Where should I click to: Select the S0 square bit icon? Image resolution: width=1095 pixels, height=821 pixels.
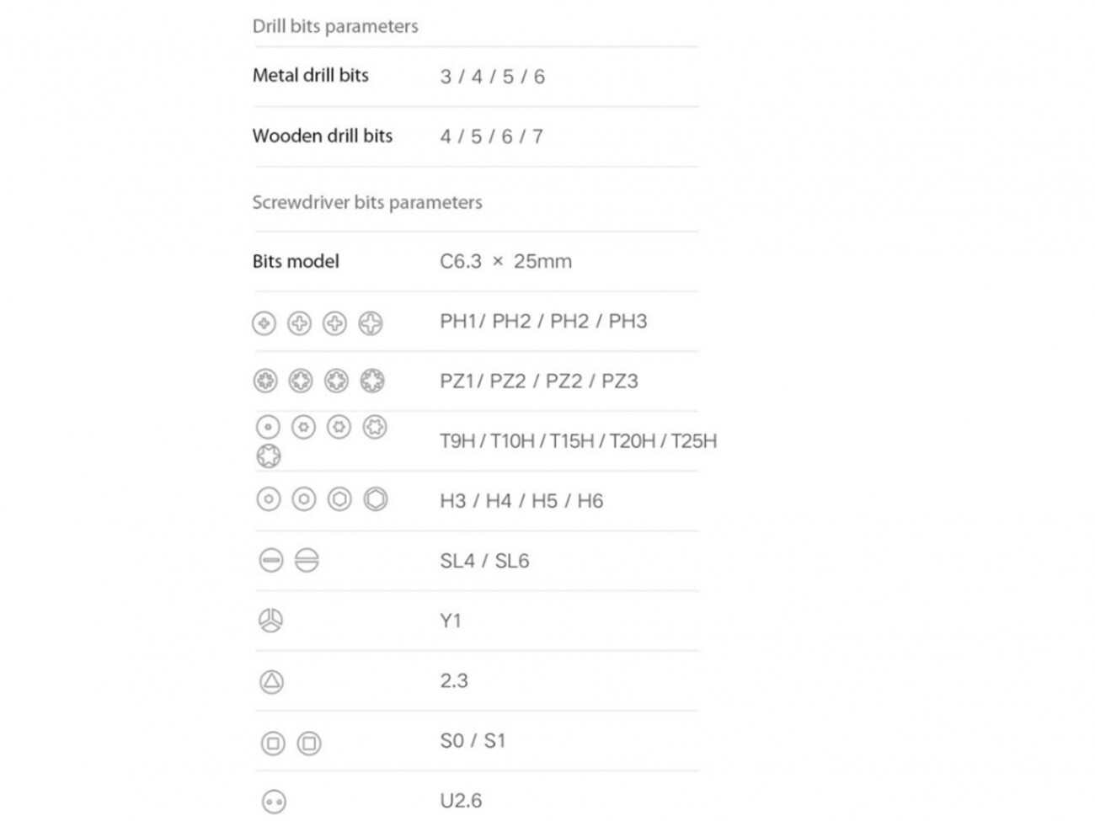click(x=273, y=743)
